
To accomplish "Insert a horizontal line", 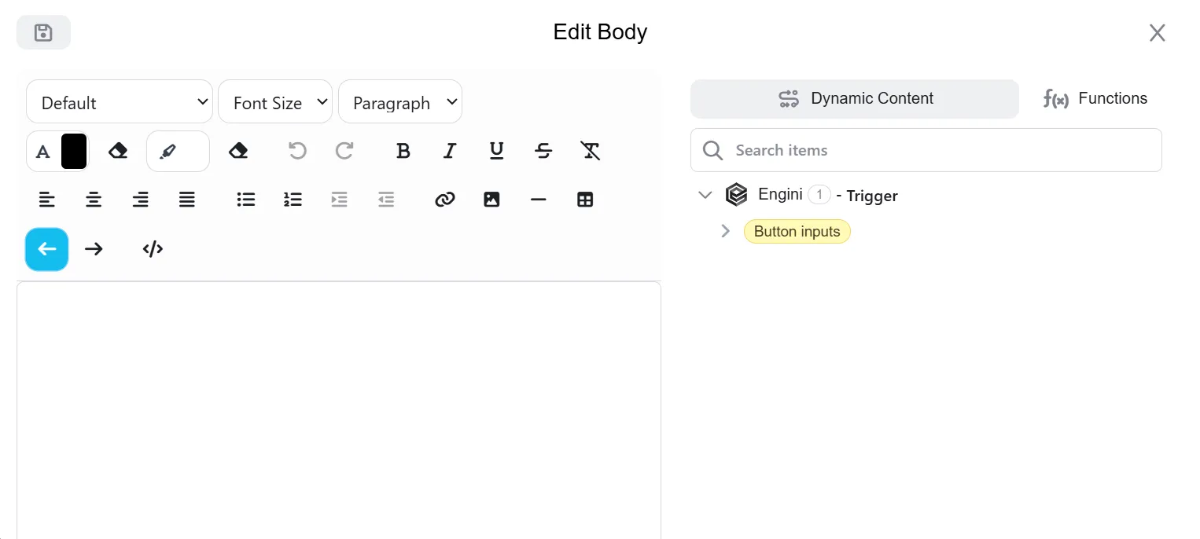I will (539, 200).
